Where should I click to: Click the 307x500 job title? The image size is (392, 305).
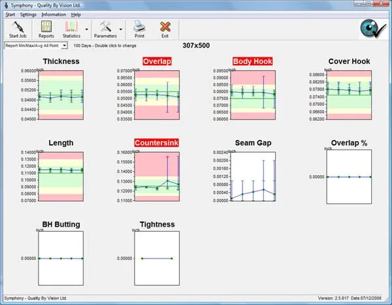tap(196, 46)
